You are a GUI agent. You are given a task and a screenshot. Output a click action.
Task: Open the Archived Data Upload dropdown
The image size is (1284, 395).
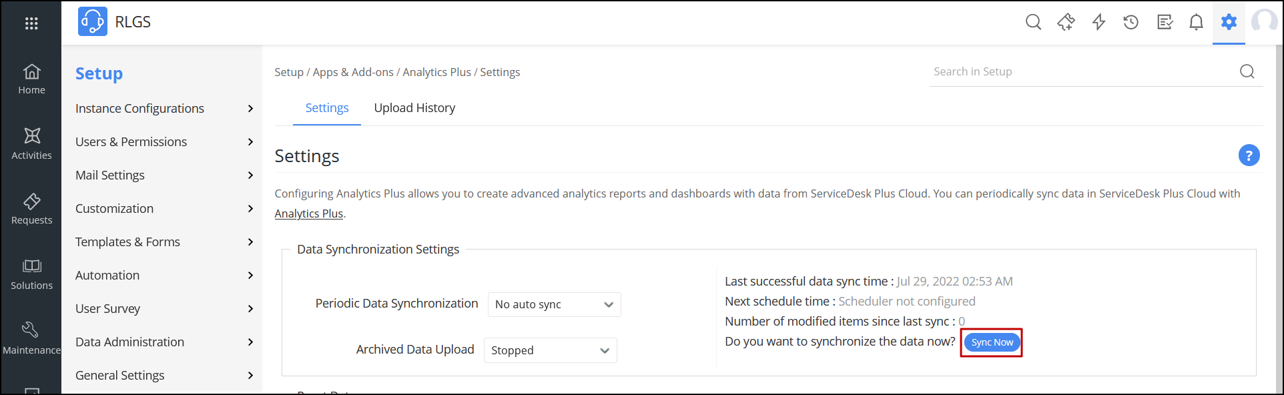coord(550,350)
